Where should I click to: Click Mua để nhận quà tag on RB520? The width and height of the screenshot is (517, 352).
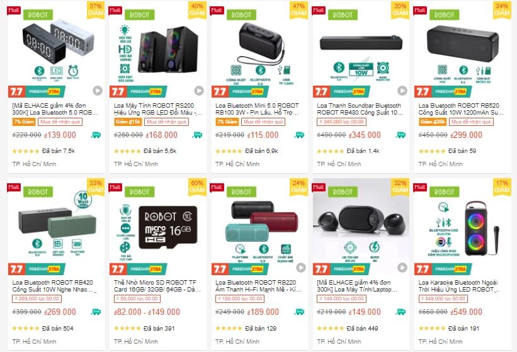(471, 122)
